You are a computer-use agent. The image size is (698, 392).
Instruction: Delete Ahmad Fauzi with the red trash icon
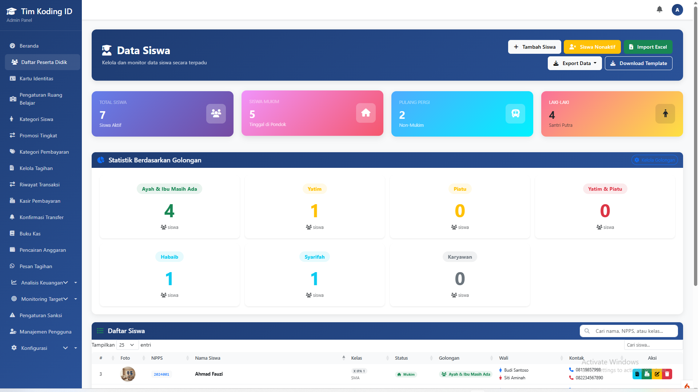coord(667,374)
